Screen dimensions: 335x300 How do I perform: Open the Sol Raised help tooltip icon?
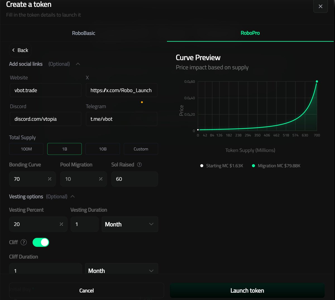point(139,164)
